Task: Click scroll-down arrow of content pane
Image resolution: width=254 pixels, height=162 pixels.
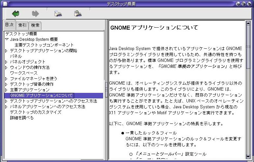Action: [x=248, y=156]
